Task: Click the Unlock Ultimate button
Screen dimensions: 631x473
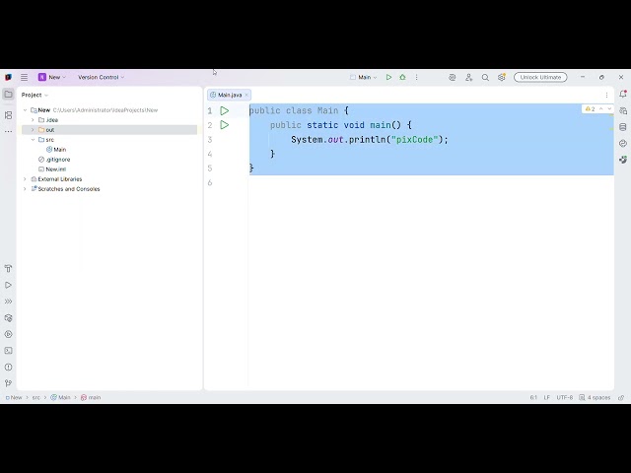Action: 540,77
